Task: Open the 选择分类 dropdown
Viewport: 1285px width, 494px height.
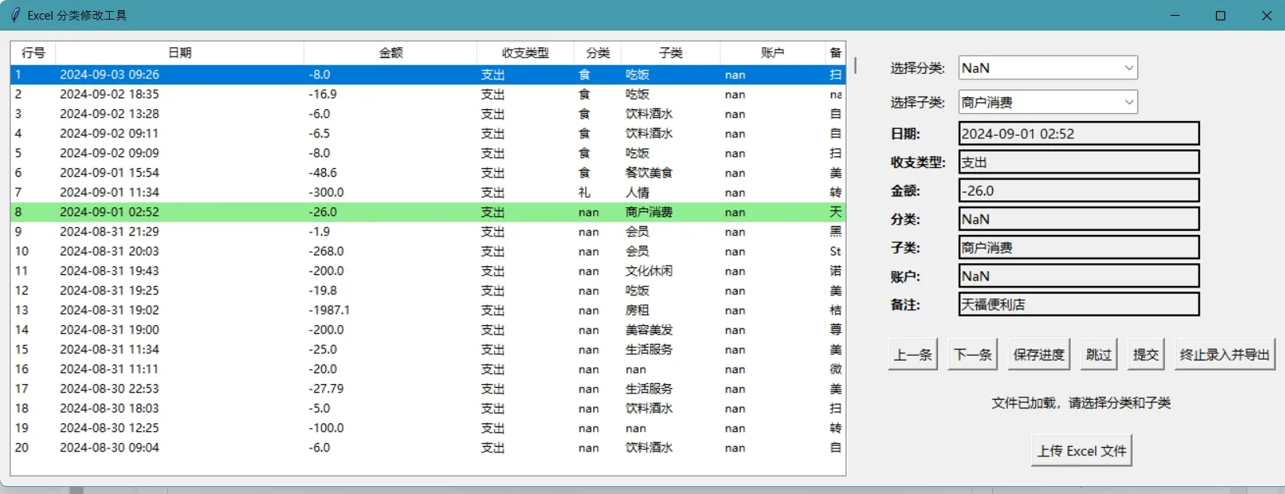Action: tap(1129, 68)
